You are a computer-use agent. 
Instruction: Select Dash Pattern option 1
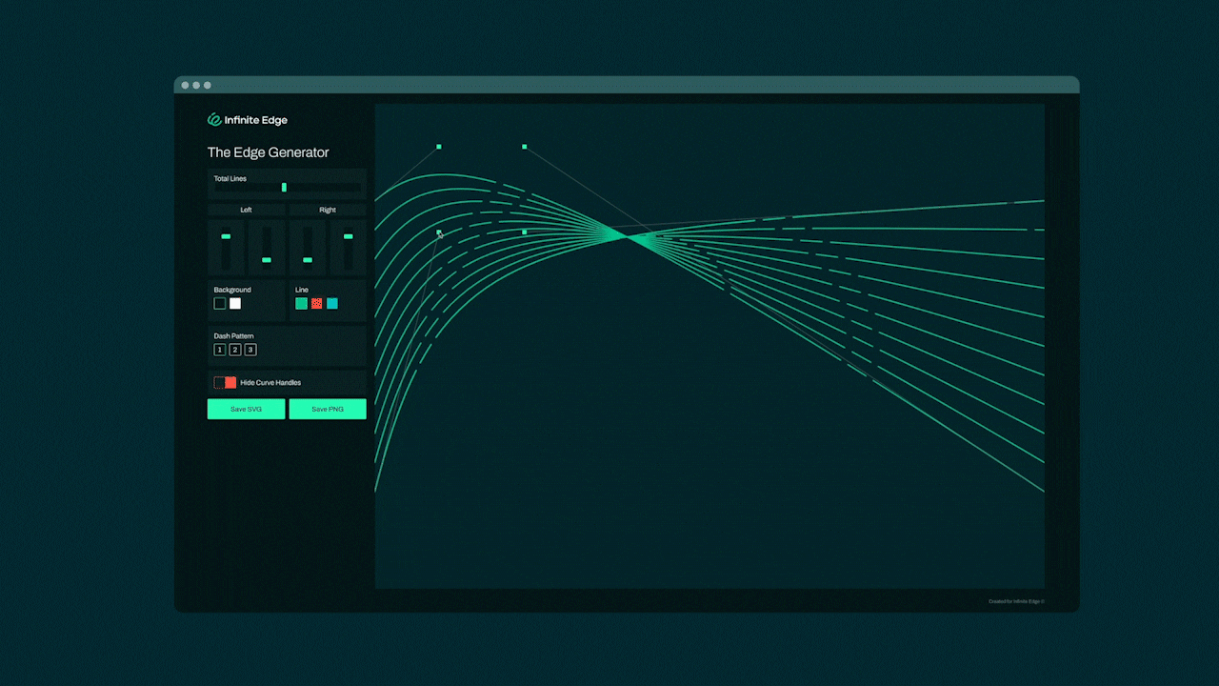pyautogui.click(x=219, y=350)
